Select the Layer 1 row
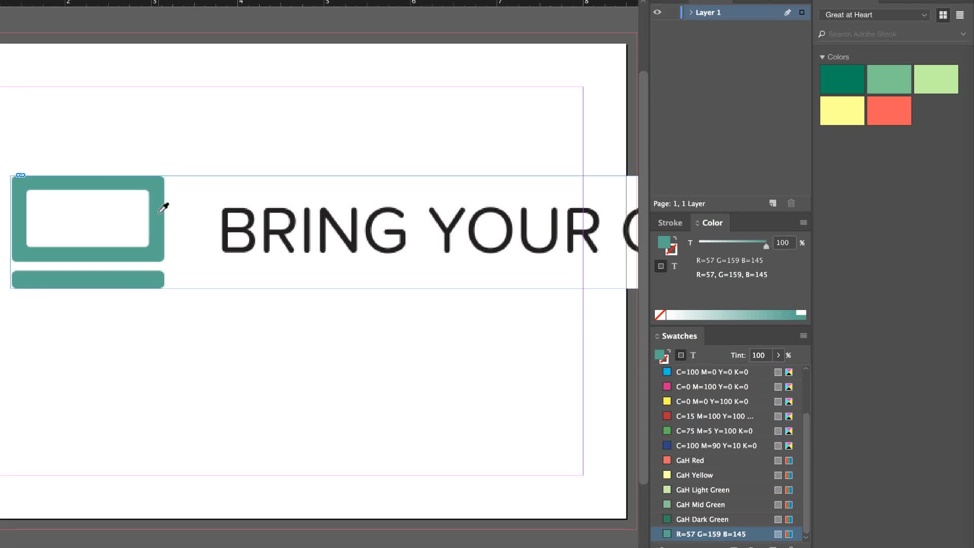Screen dimensions: 974x548 (x=730, y=12)
